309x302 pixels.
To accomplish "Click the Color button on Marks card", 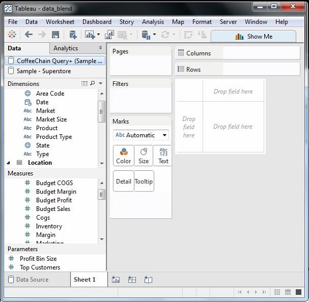I will click(124, 155).
